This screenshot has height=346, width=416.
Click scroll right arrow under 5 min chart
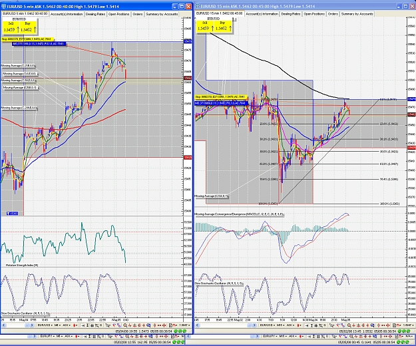(32, 325)
